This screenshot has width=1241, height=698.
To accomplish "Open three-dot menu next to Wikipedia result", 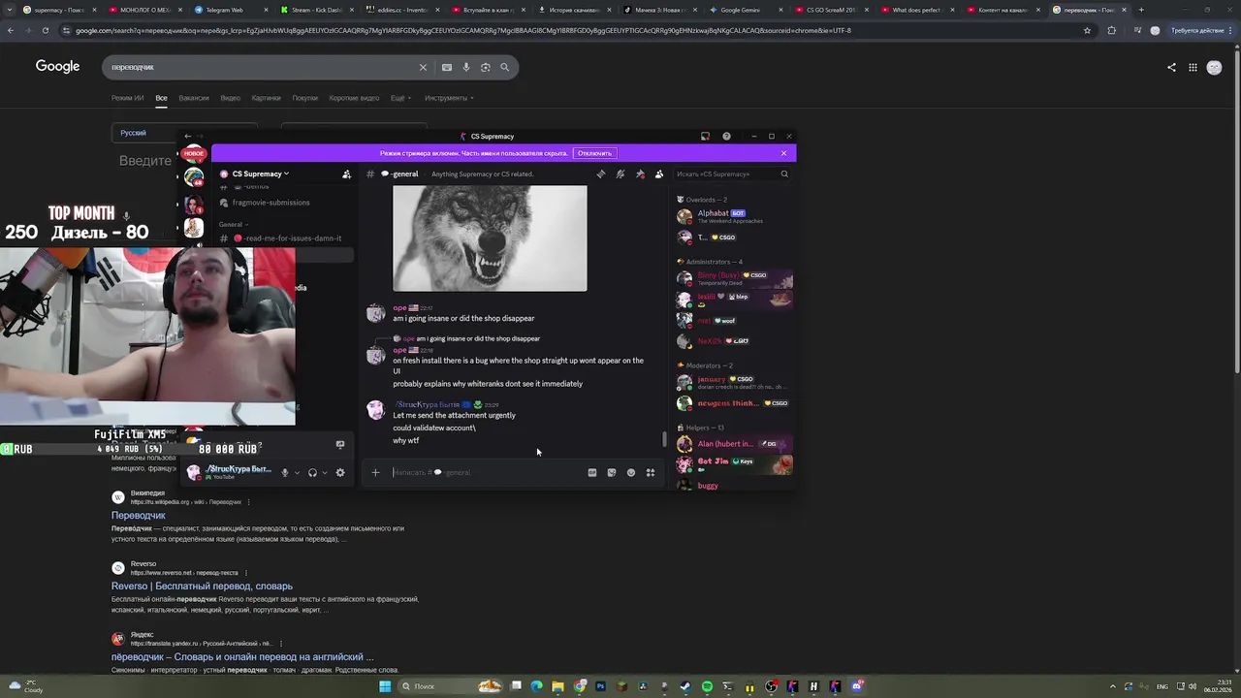I will click(249, 502).
